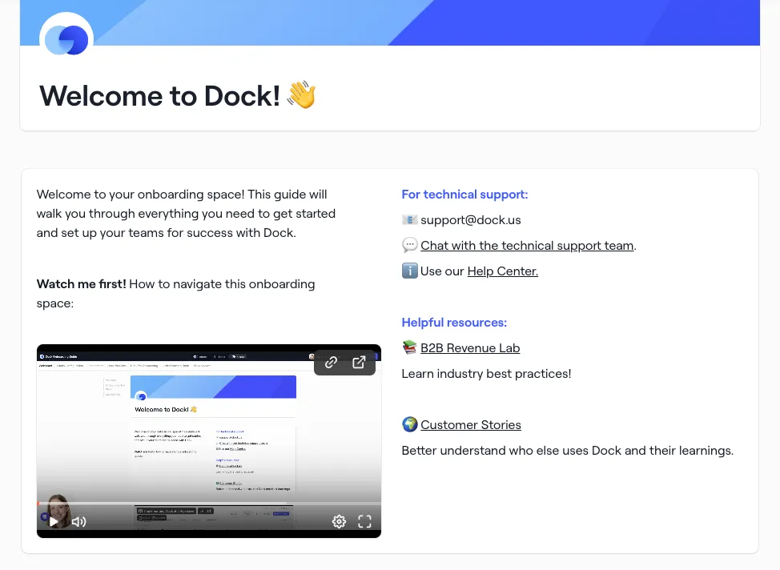Click the For technical support: heading

coord(464,195)
